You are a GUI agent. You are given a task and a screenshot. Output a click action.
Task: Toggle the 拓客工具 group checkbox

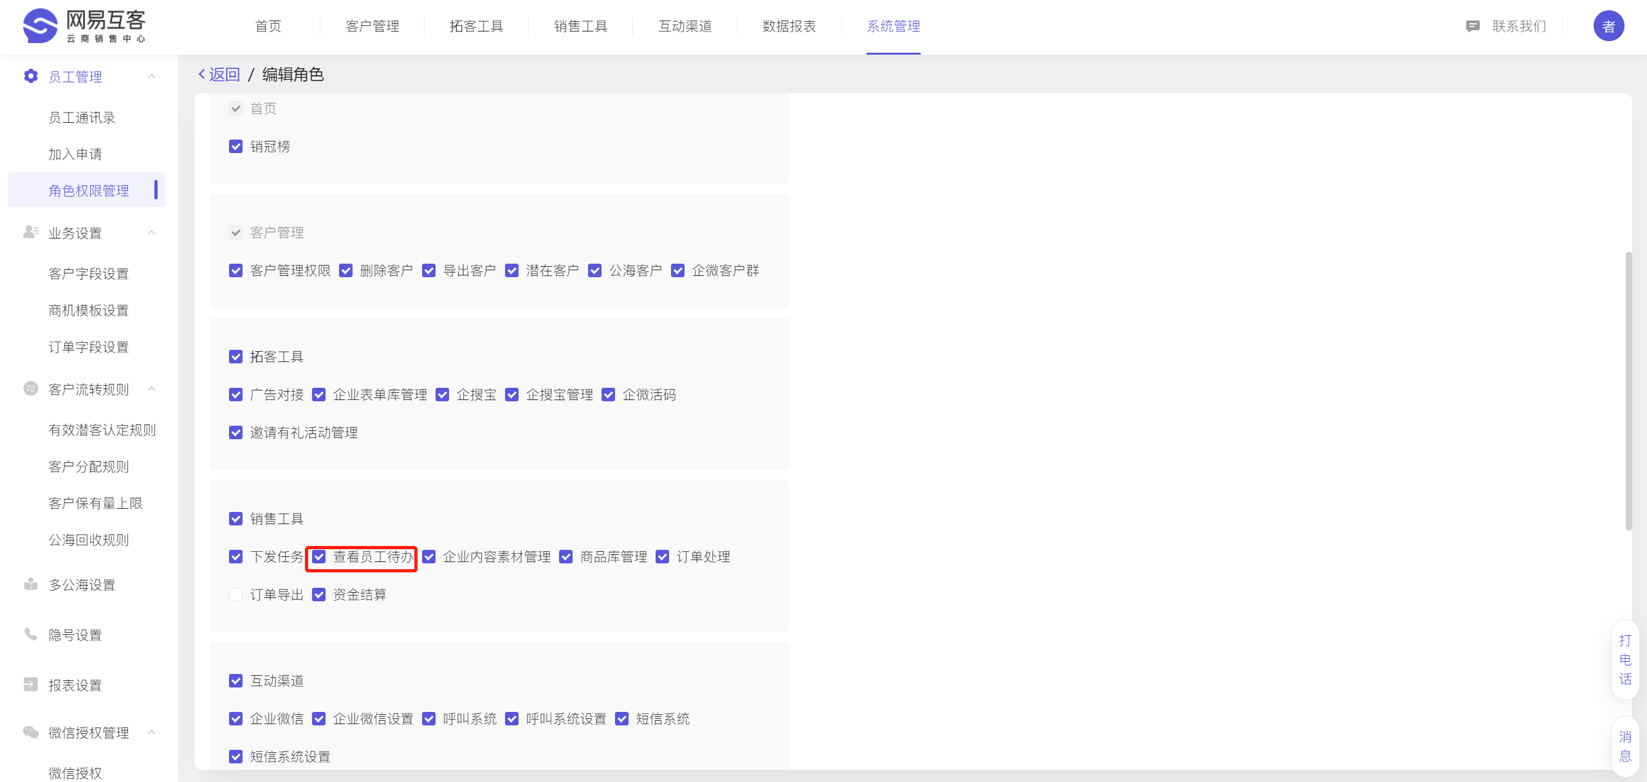[x=236, y=357]
